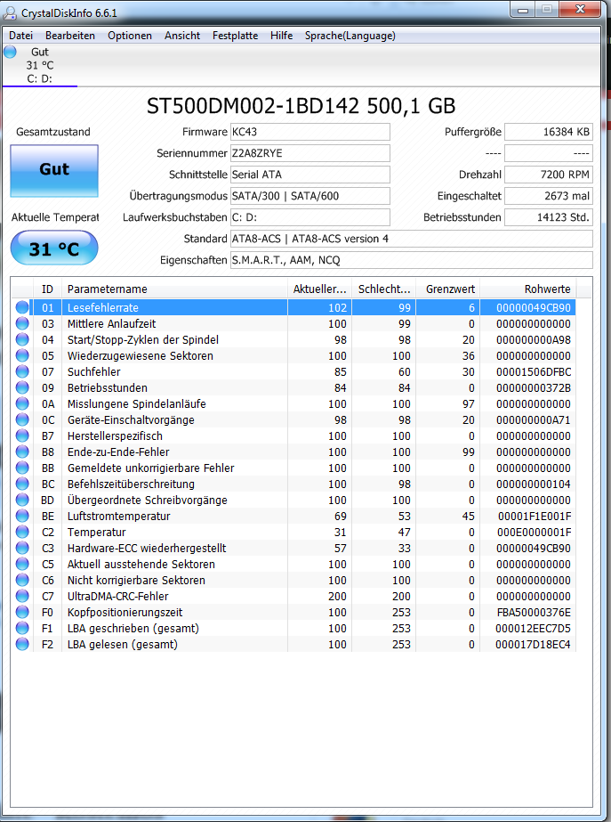Image resolution: width=611 pixels, height=822 pixels.
Task: Open the Datei menu
Action: click(21, 36)
